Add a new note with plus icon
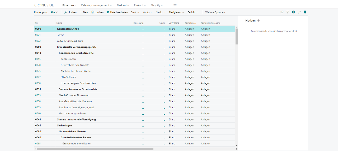Image resolution: width=338 pixels, height=151 pixels. (x=259, y=21)
